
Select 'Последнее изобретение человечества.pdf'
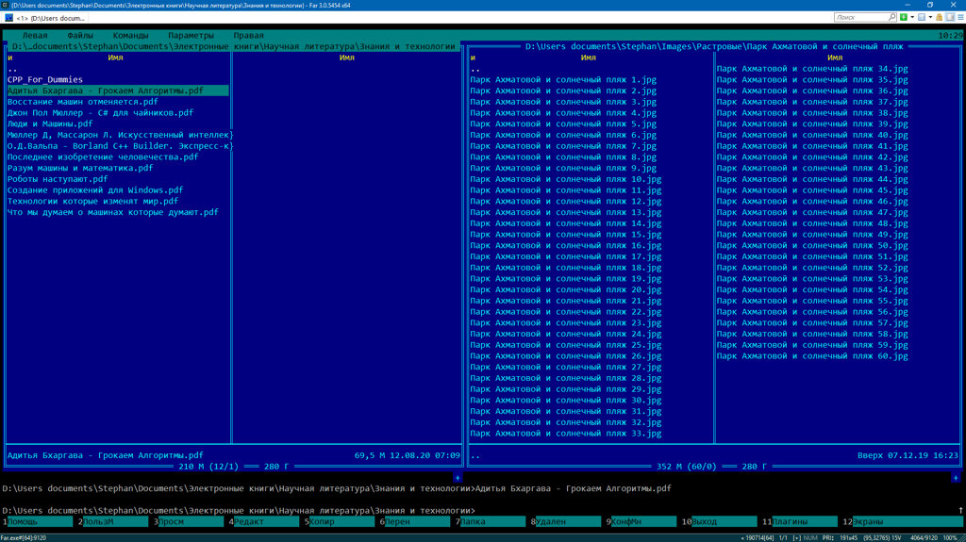coord(103,157)
